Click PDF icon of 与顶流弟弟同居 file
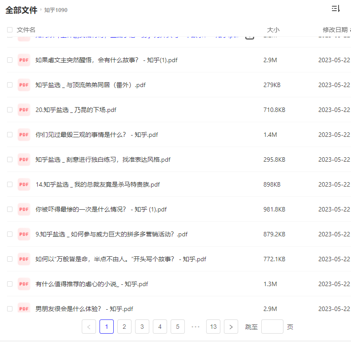Screen dimensions: 351x347 pyautogui.click(x=24, y=85)
